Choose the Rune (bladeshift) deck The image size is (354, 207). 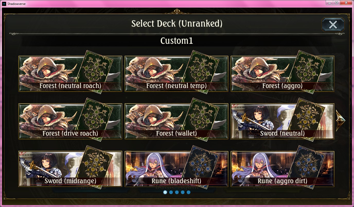tap(176, 169)
